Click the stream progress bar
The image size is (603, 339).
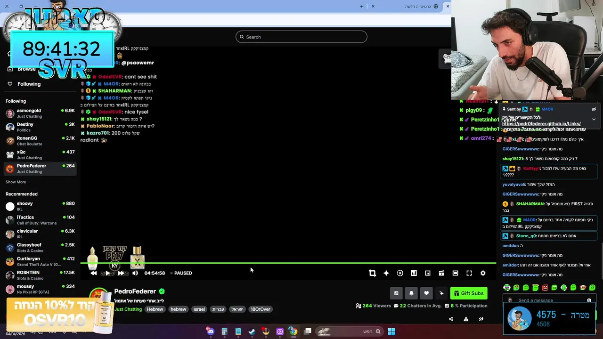point(288,263)
